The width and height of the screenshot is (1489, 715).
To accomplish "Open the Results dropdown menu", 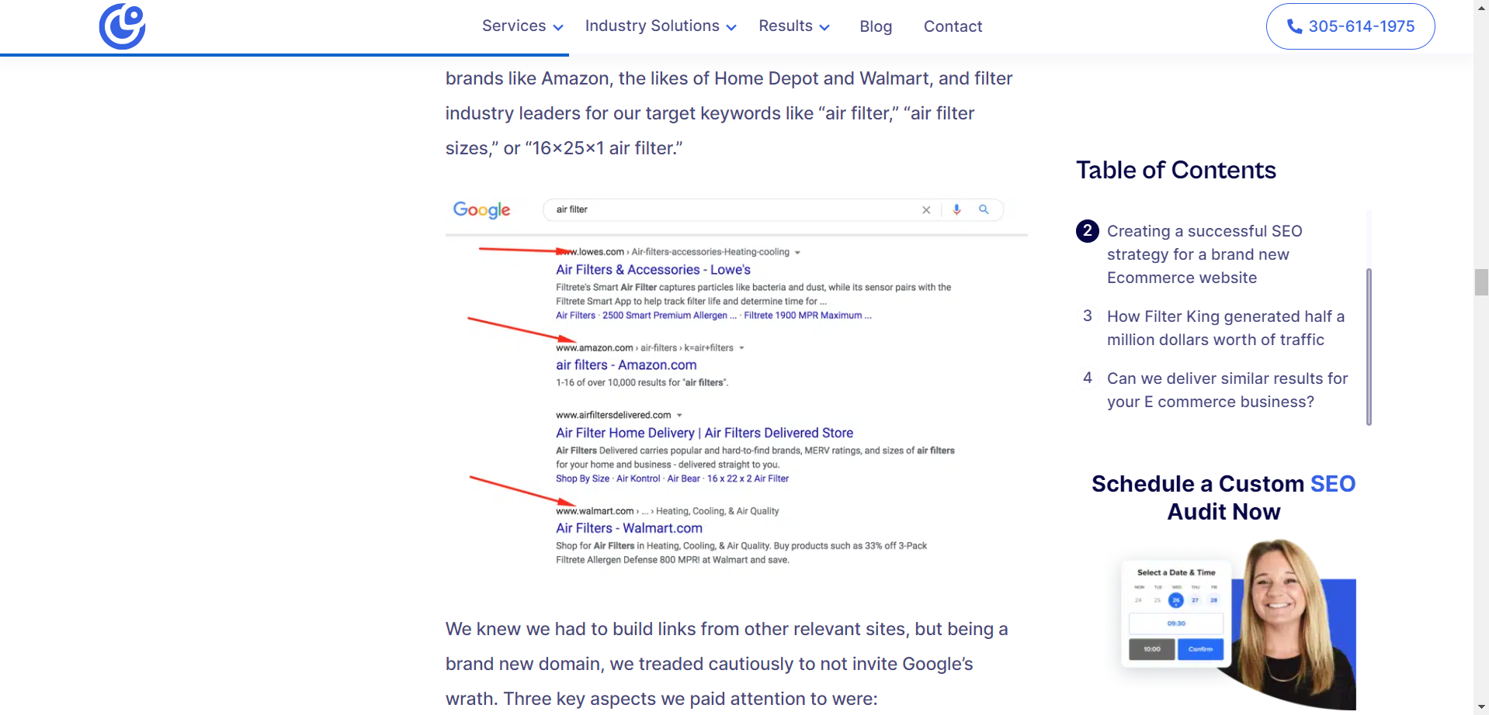I will tap(794, 26).
